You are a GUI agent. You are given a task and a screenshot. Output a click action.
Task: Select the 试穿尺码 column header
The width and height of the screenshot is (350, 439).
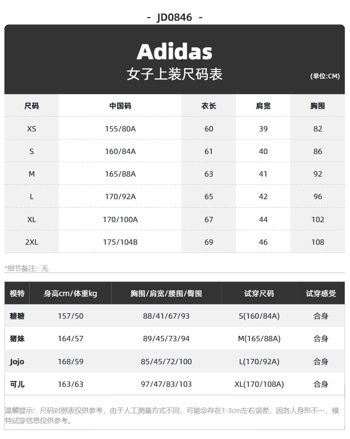pyautogui.click(x=259, y=293)
